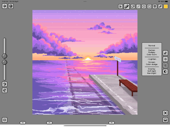
Task: Choose Color dodge blend mode
Action: click(152, 64)
